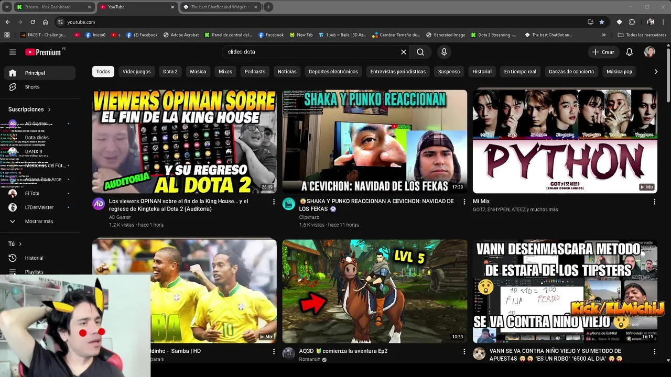This screenshot has width=671, height=377.
Task: Click the Crear button
Action: coord(603,52)
